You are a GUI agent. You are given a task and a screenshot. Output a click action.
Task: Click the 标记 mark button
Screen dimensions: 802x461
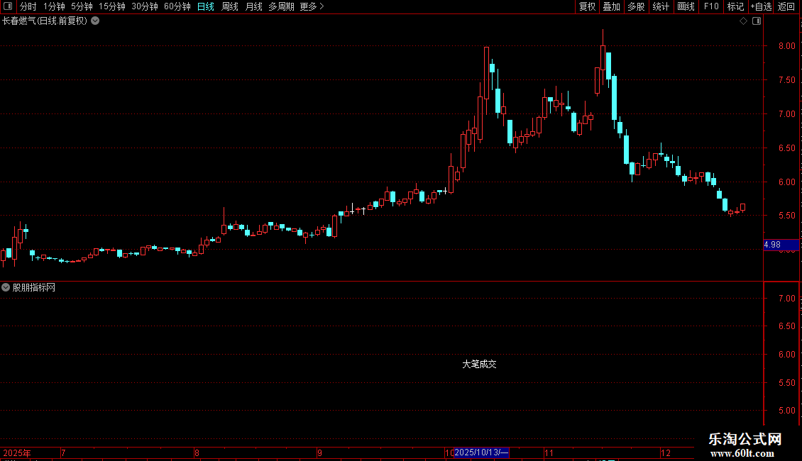tap(735, 6)
